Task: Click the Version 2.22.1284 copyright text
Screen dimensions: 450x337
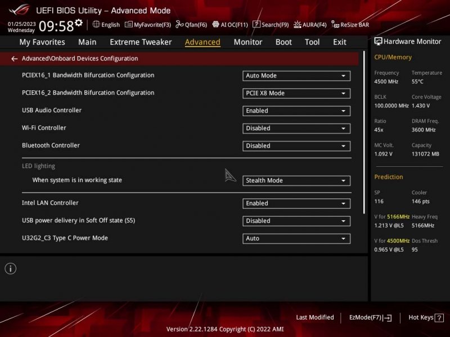Action: 225,329
